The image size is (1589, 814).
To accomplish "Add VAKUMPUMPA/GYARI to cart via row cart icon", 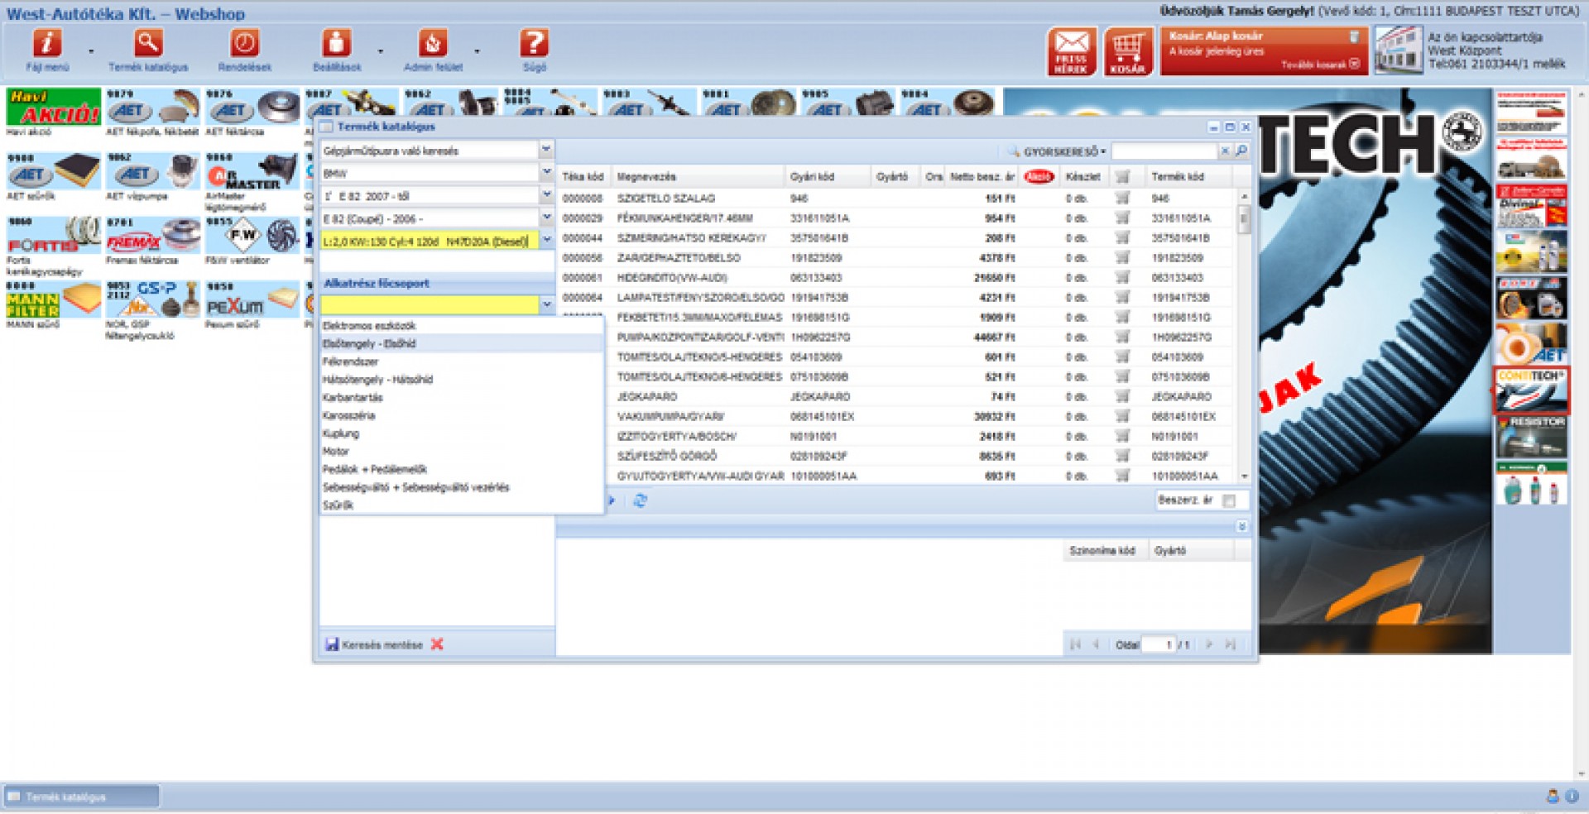I will (1122, 416).
